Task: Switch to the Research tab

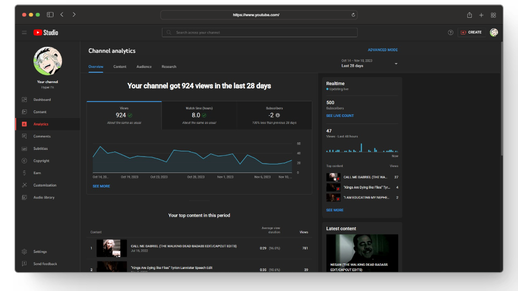Action: pos(169,67)
